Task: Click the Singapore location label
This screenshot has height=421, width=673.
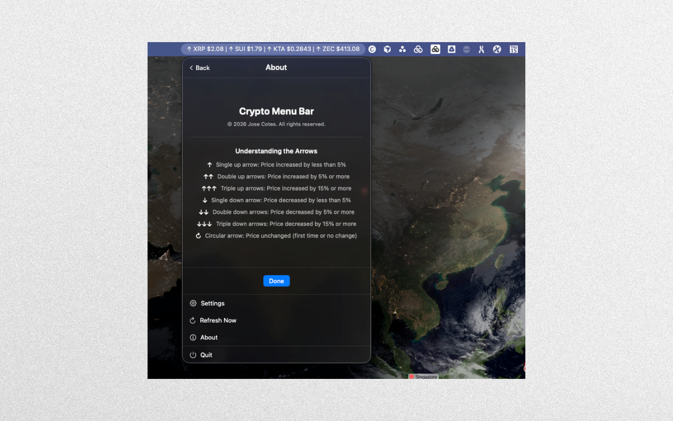Action: (x=424, y=377)
